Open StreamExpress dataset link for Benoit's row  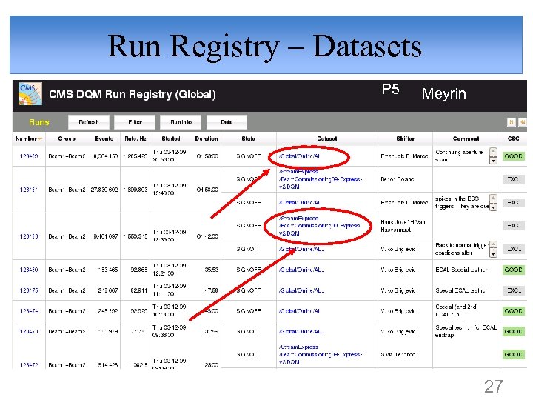(x=321, y=179)
